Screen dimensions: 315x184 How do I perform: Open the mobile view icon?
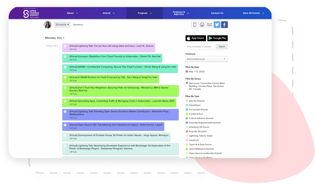click(194, 24)
